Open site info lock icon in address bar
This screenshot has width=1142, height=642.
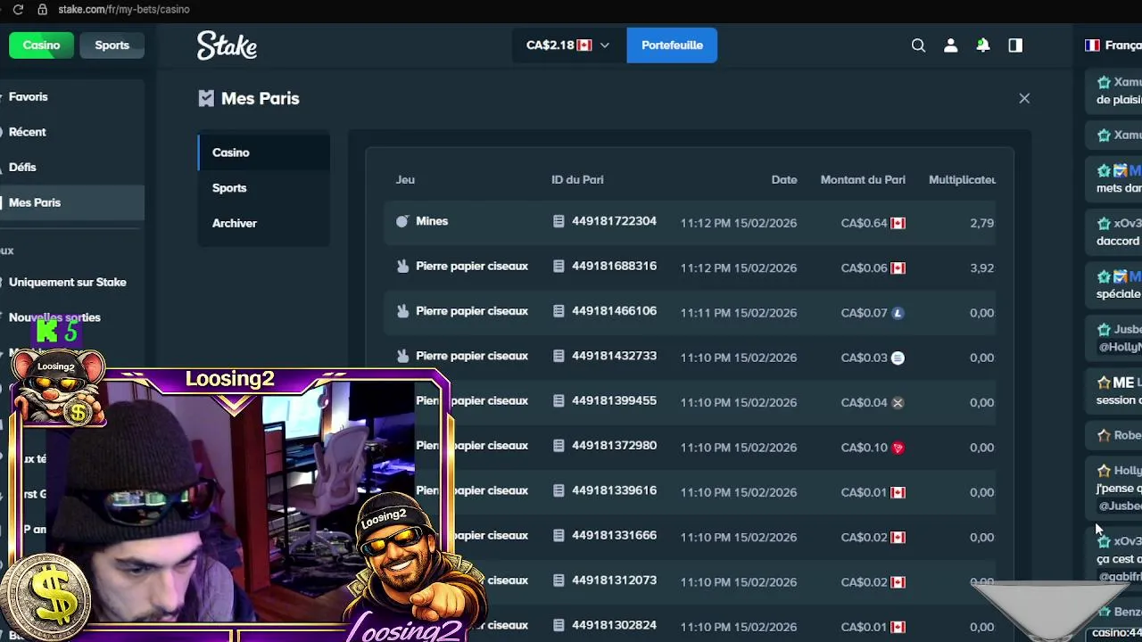(42, 9)
